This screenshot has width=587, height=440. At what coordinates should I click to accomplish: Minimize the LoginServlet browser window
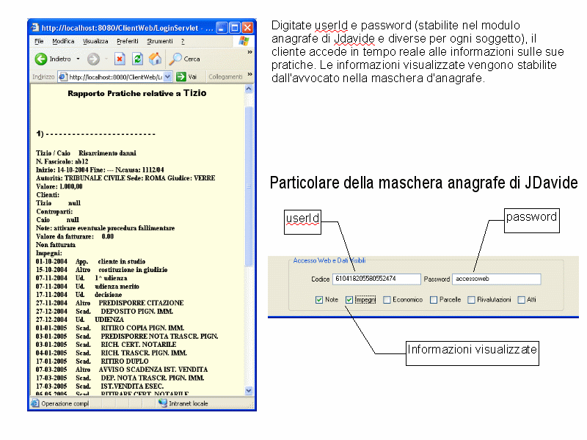[222, 28]
